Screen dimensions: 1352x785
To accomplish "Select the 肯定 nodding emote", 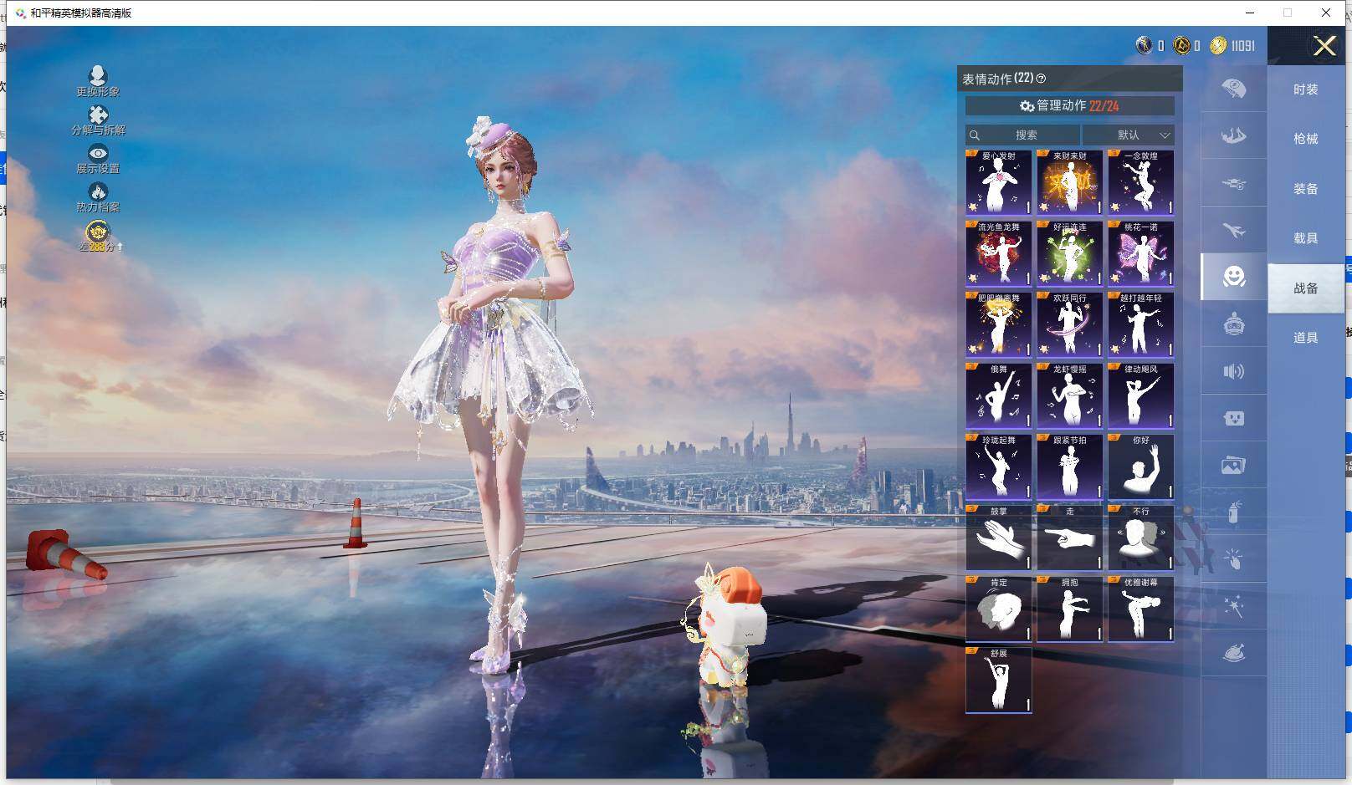I will tap(998, 609).
